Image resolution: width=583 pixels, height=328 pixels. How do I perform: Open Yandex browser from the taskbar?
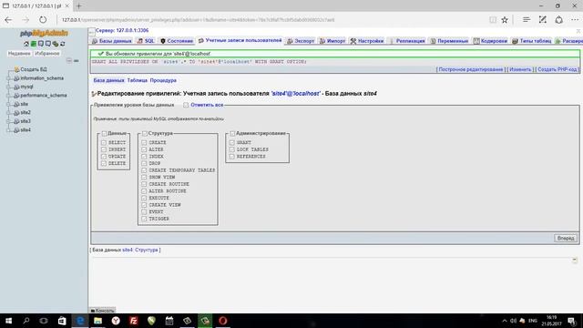click(x=116, y=321)
